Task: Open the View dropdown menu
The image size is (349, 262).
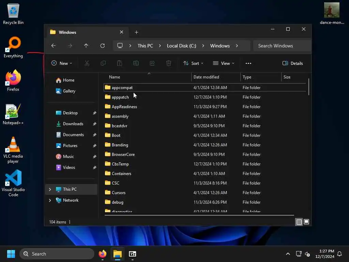Action: (224, 63)
